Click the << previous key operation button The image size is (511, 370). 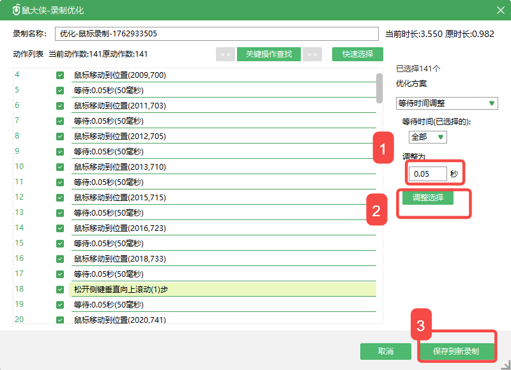click(225, 54)
